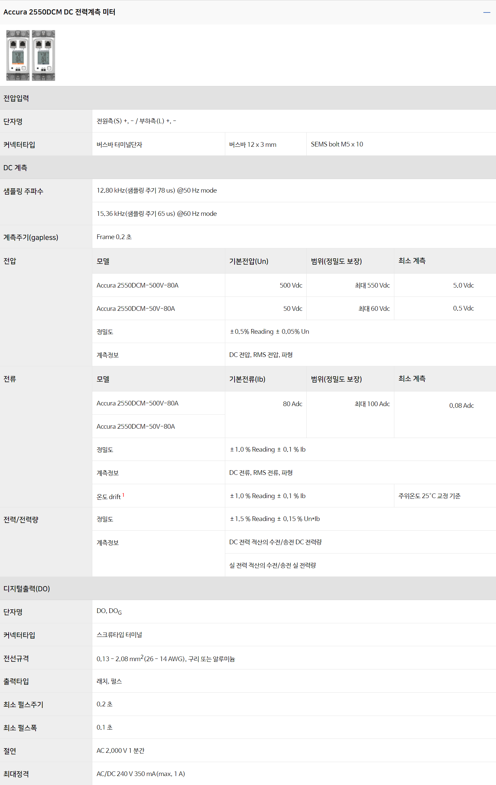Screen dimensions: 496x785
Task: Click the 최소 펄스주기 row label
Action: pyautogui.click(x=23, y=705)
